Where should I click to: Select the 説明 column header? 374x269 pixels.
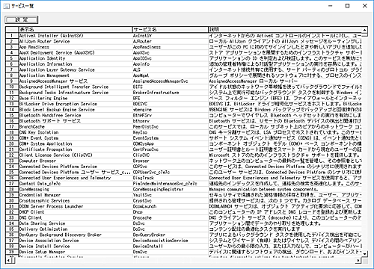[x=285, y=30]
